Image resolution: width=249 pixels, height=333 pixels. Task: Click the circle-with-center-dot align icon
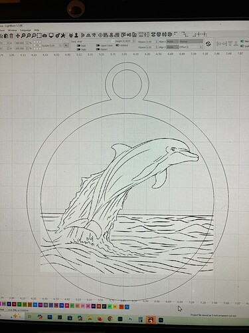pos(100,35)
